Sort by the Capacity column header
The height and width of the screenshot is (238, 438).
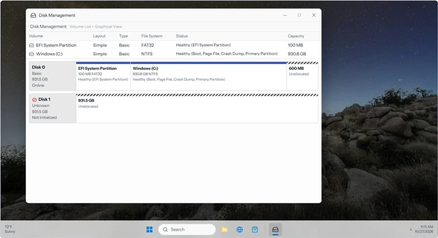(x=296, y=36)
